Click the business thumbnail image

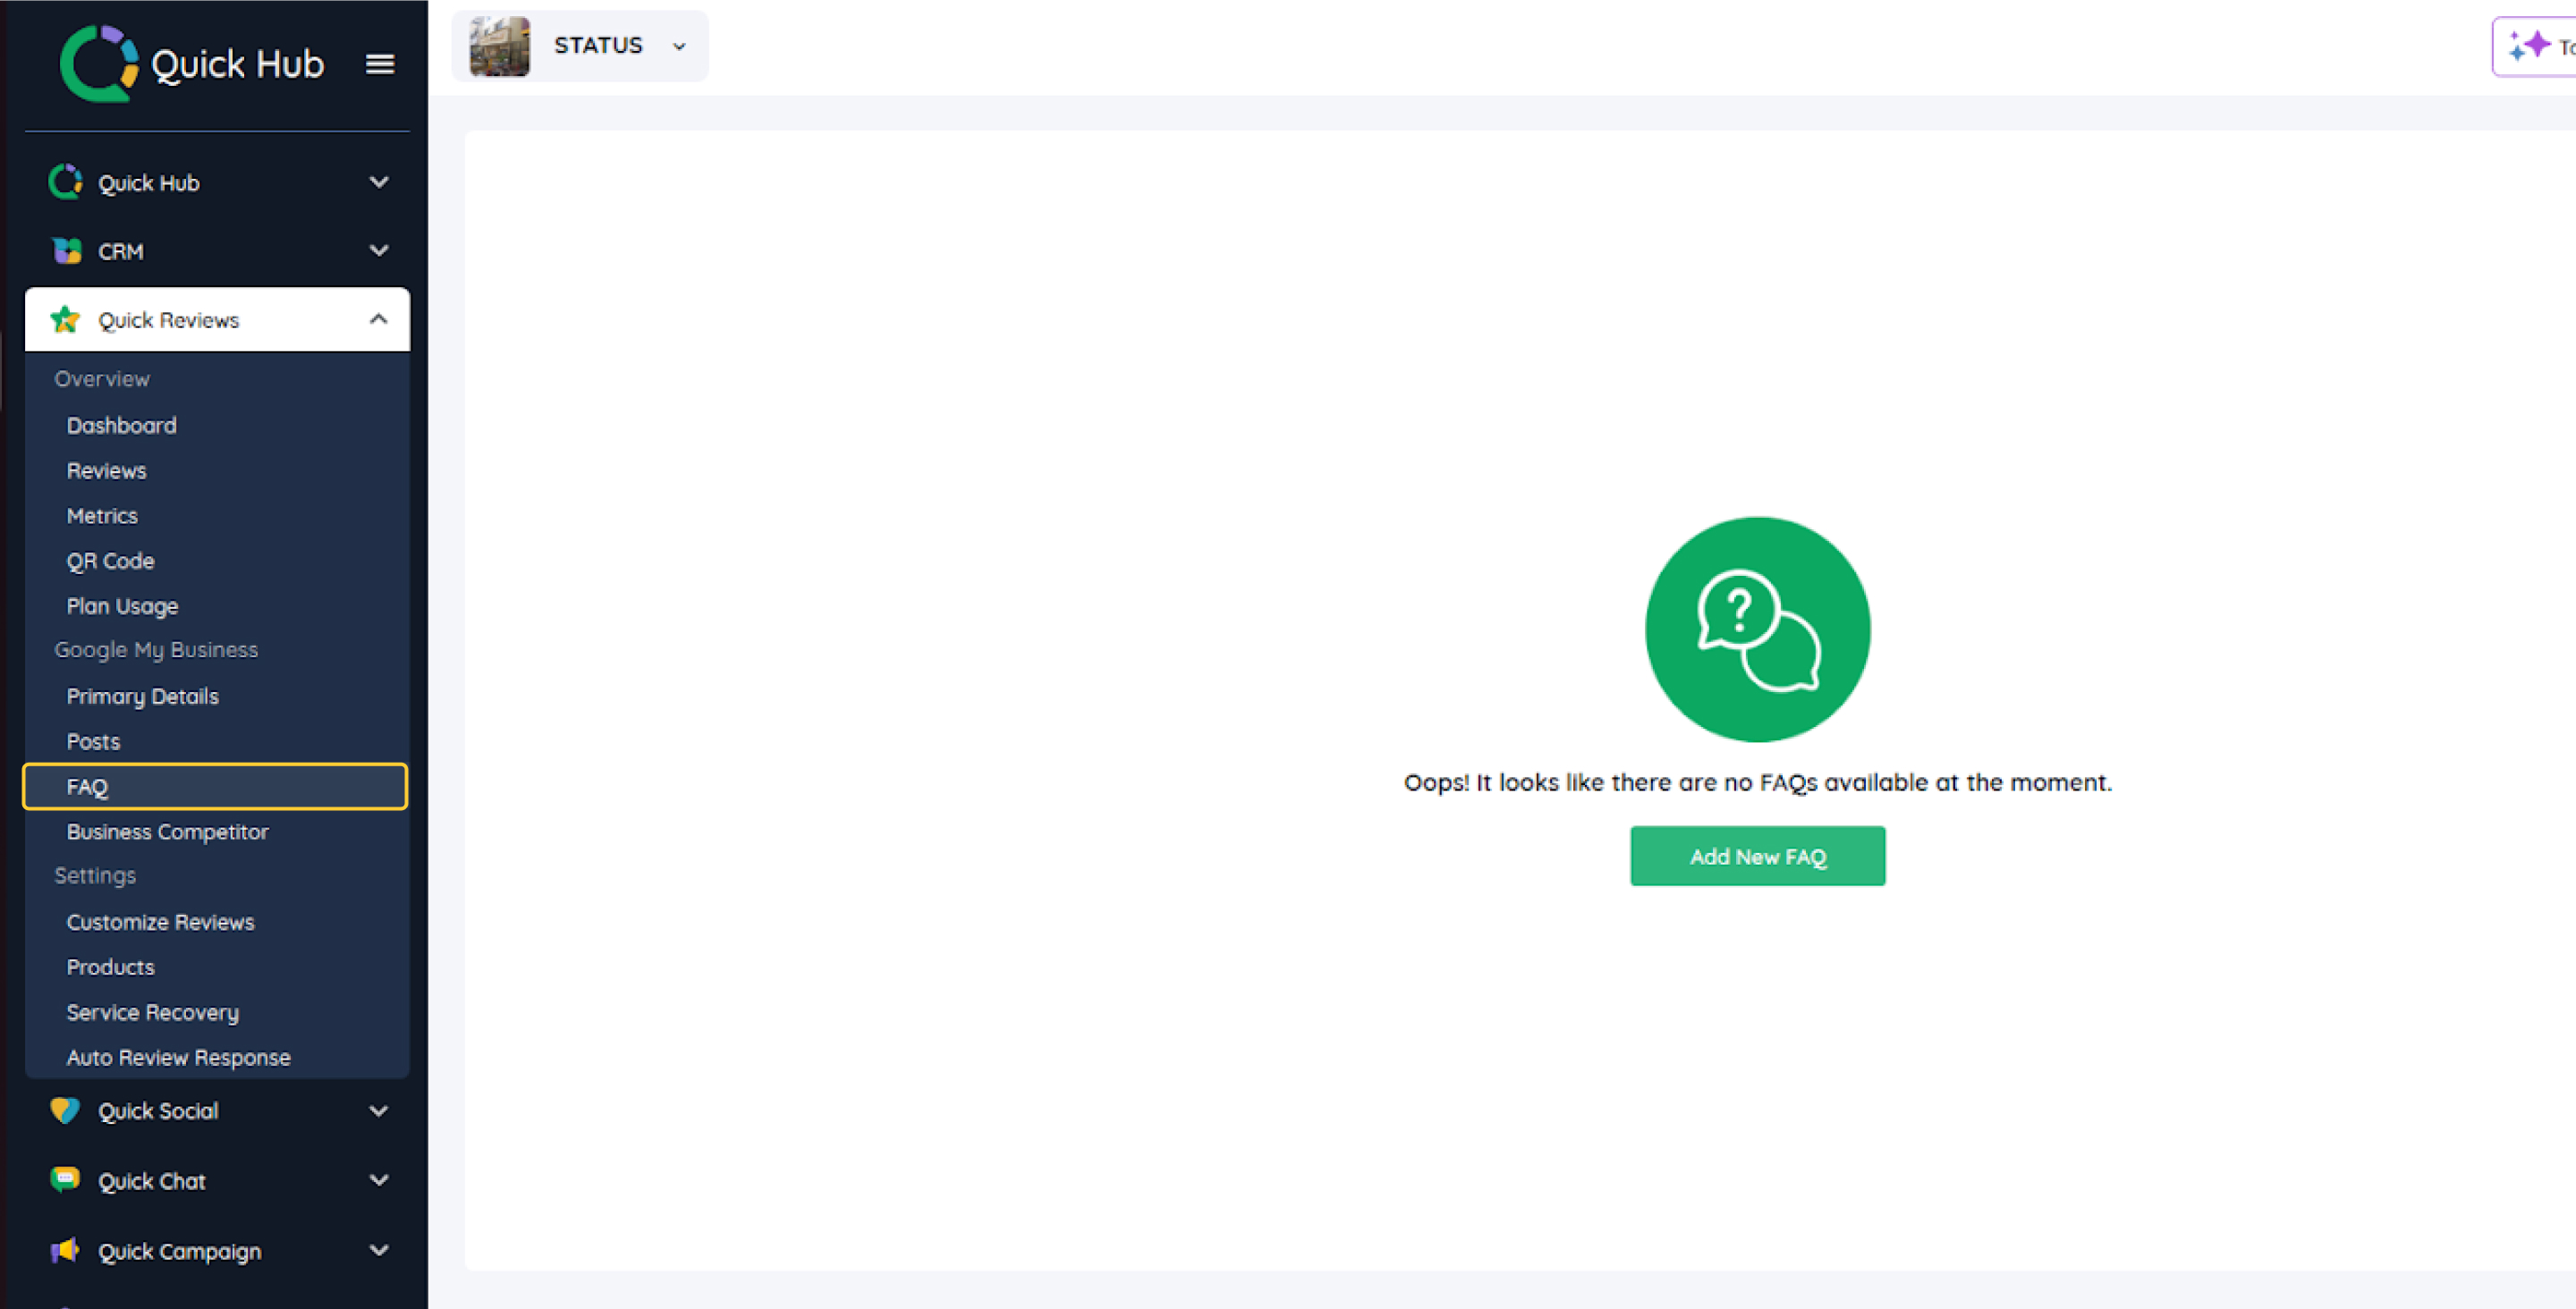500,46
